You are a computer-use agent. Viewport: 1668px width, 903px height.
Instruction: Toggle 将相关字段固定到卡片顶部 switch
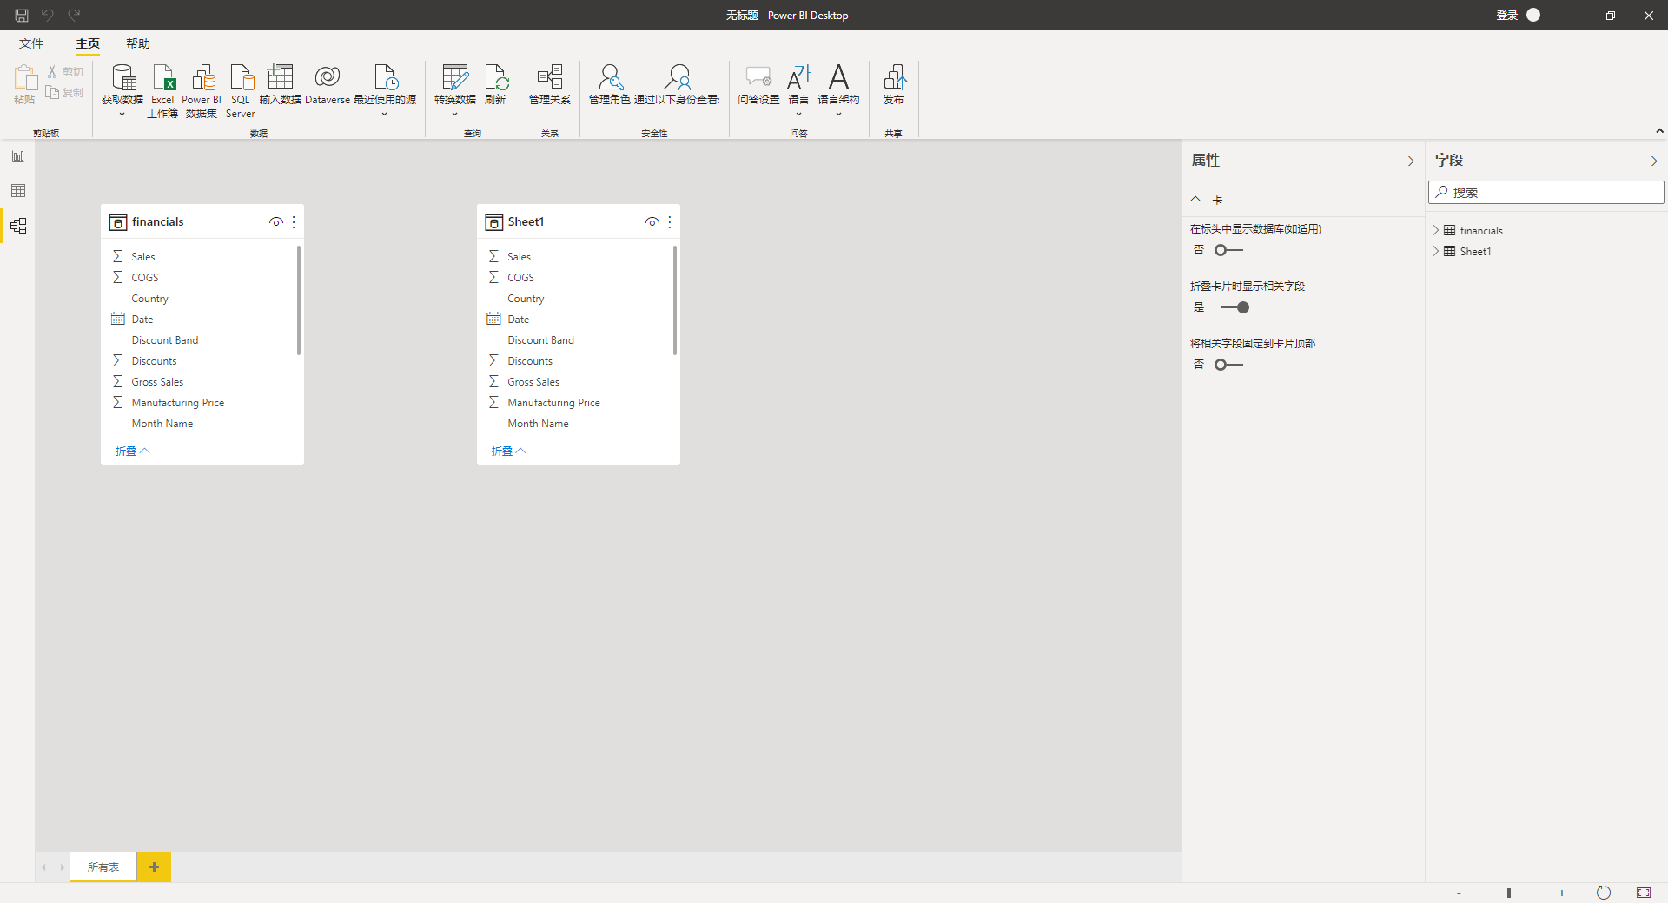[1229, 365]
